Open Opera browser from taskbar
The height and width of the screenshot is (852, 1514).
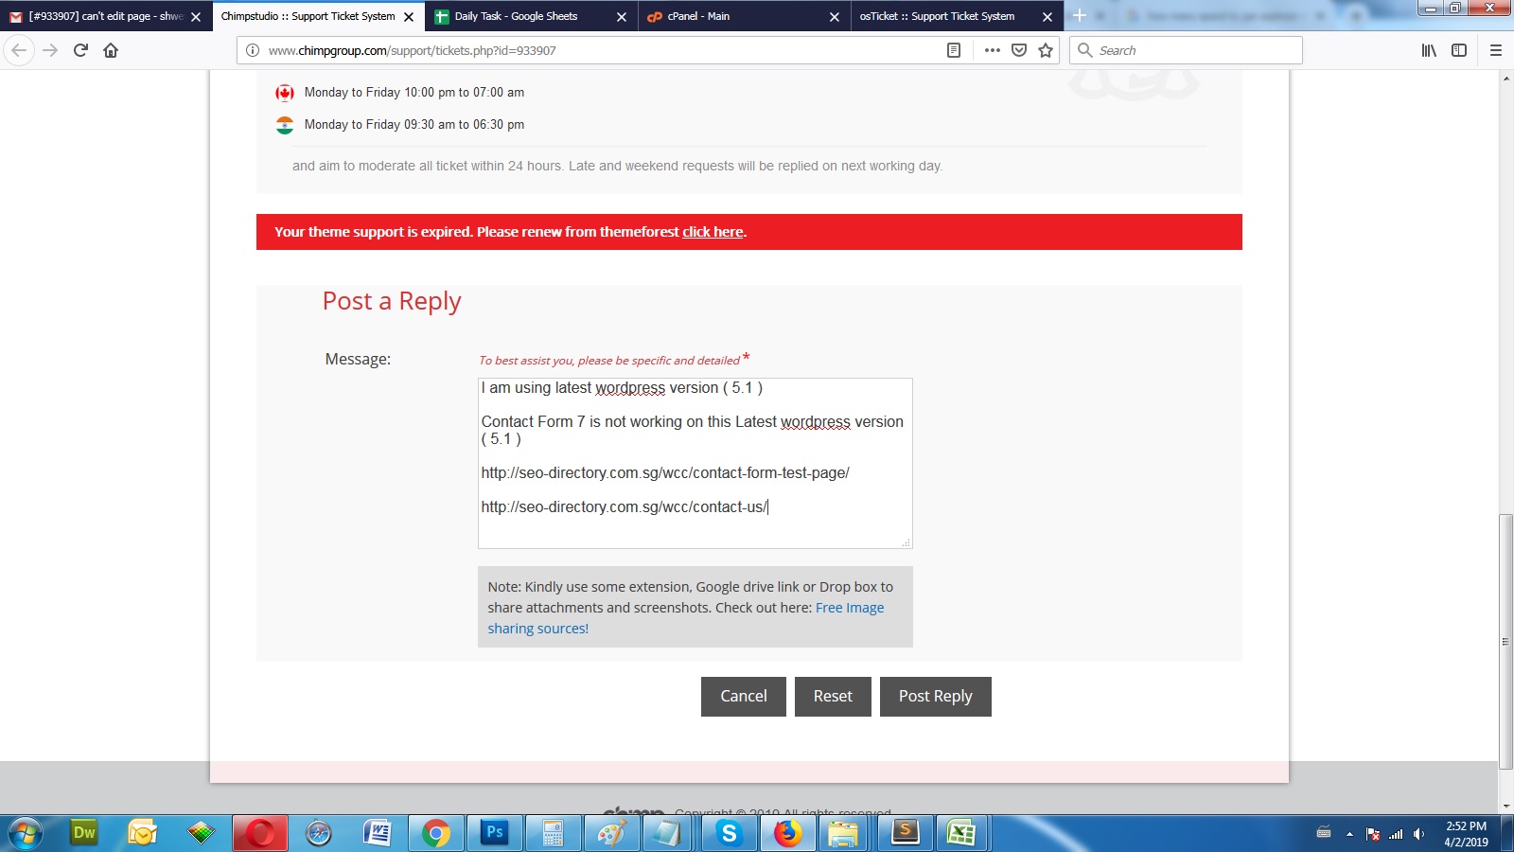(x=260, y=833)
